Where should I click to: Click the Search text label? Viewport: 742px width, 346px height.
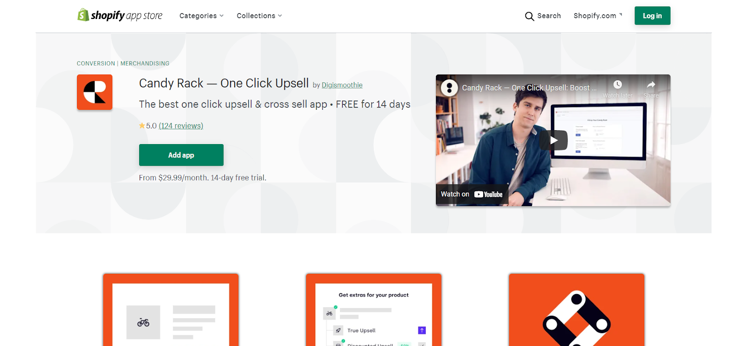coord(549,16)
